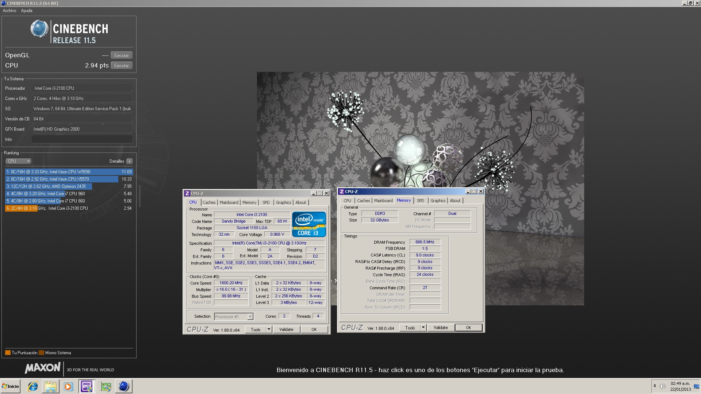701x394 pixels.
Task: Switch to SPD tab in Memory CPU-Z window
Action: click(x=421, y=201)
